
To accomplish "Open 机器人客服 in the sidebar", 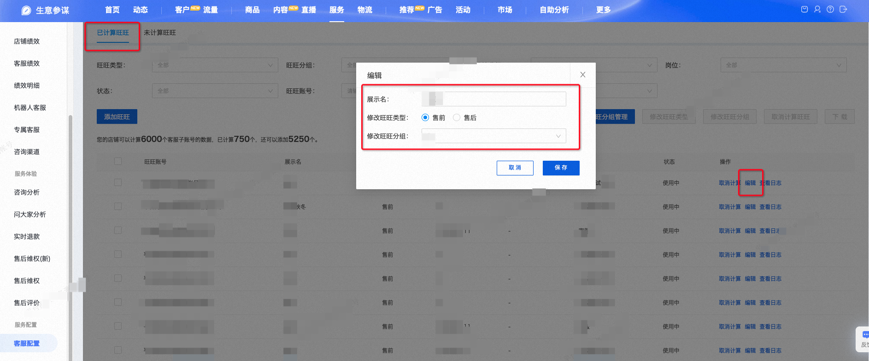I will pos(30,107).
